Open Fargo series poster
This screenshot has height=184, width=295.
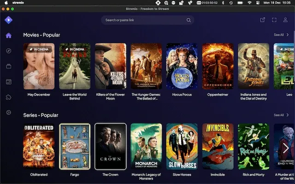coord(75,146)
